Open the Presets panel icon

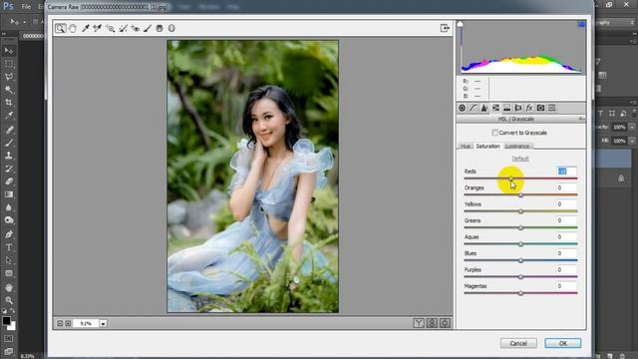tap(552, 108)
